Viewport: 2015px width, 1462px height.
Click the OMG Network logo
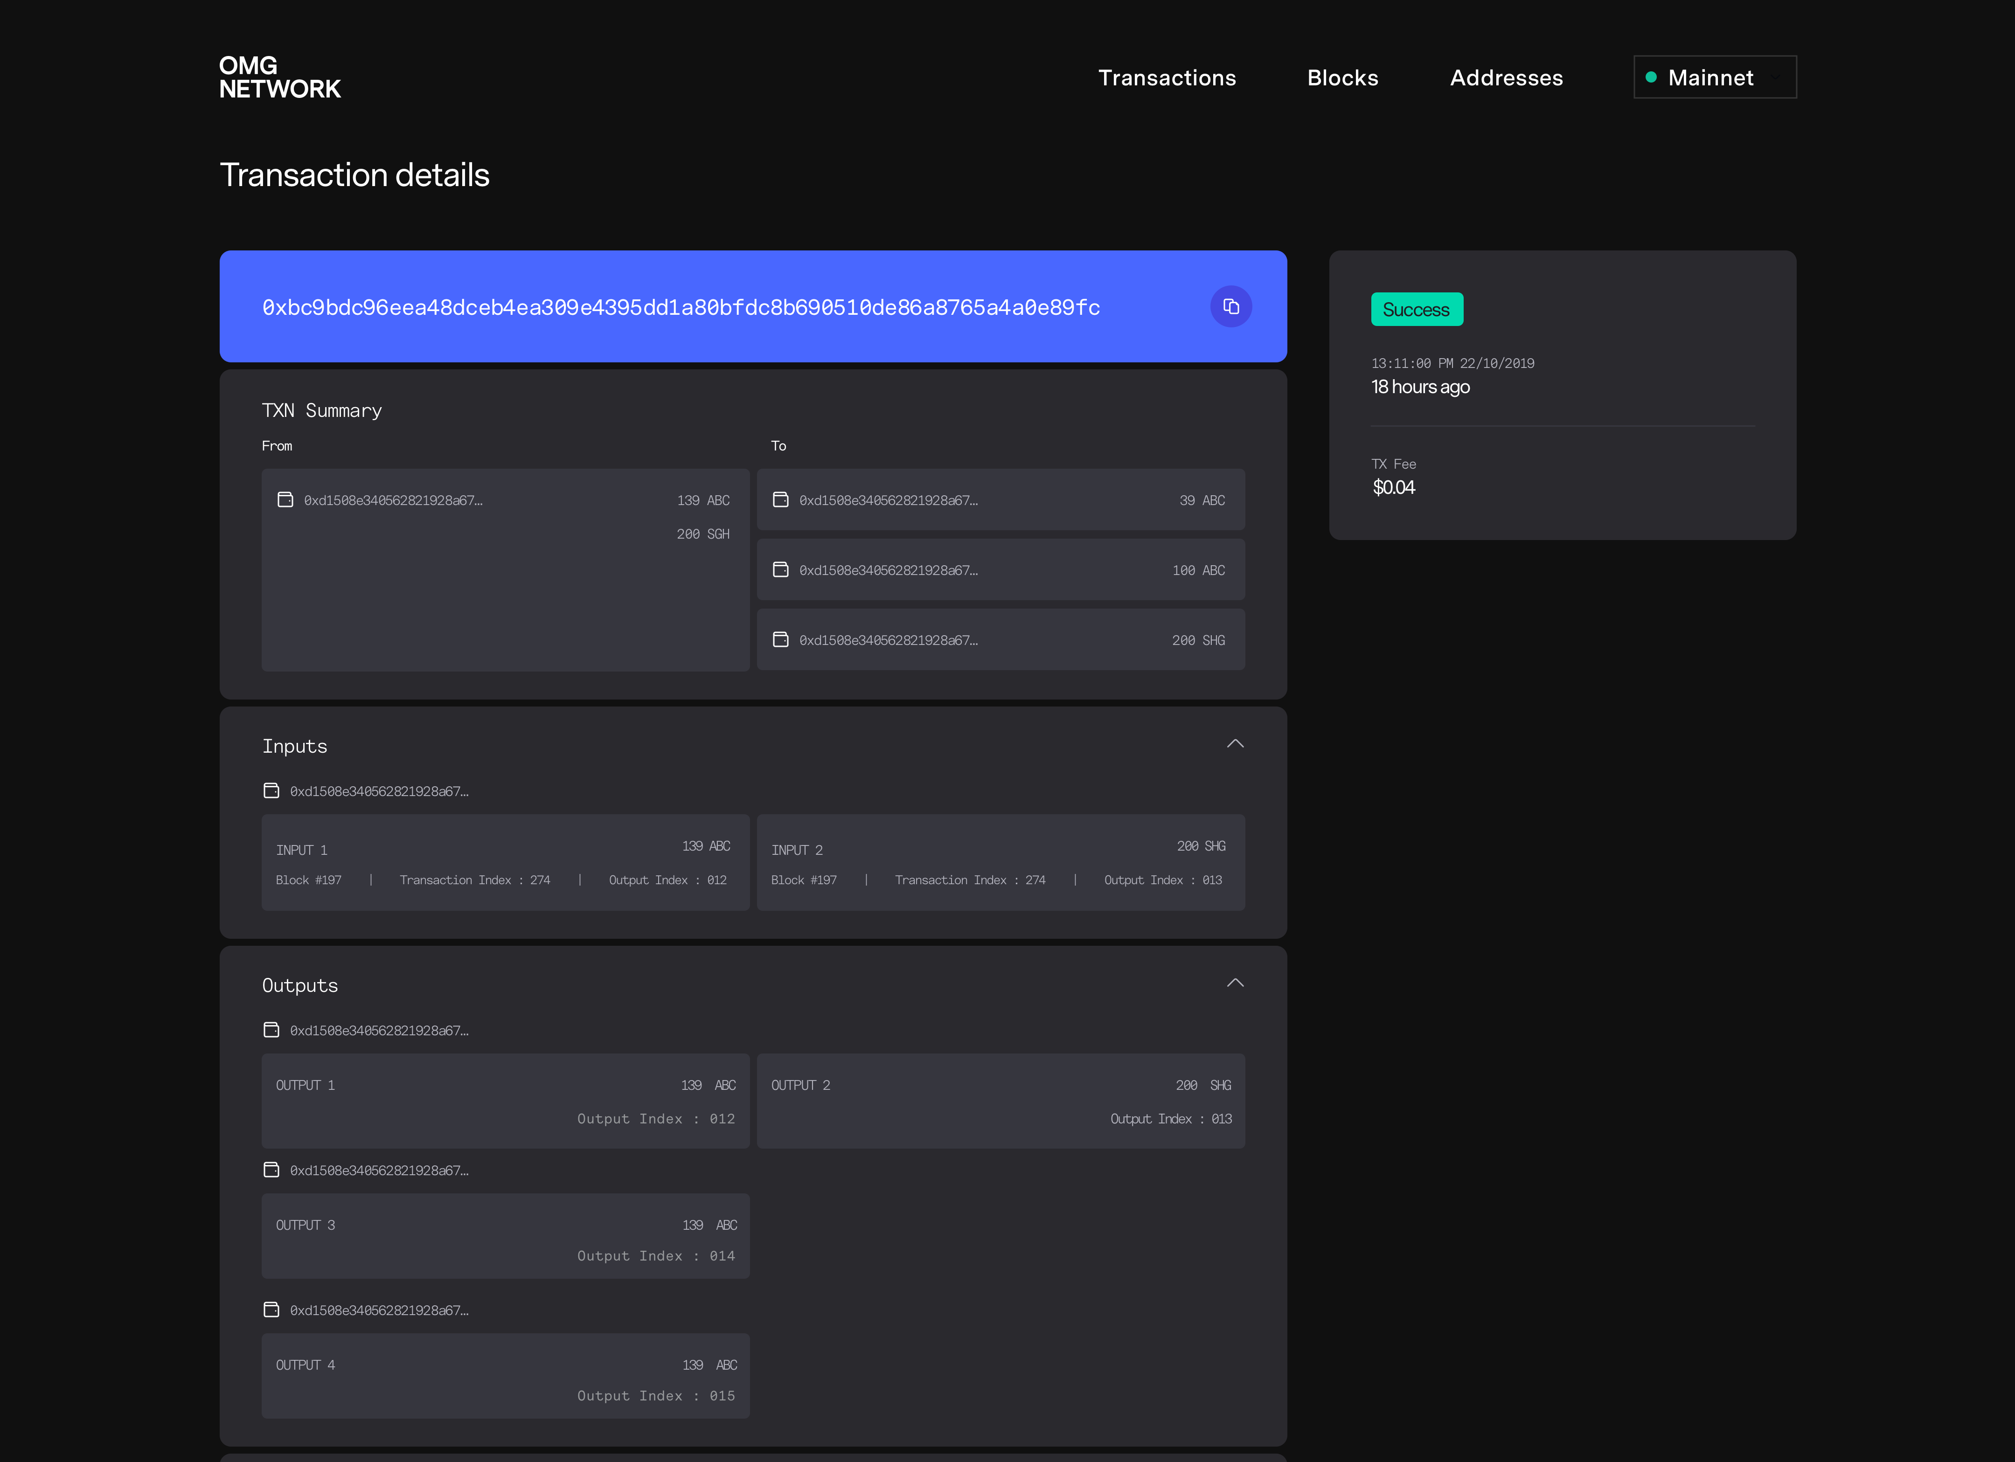pos(279,77)
